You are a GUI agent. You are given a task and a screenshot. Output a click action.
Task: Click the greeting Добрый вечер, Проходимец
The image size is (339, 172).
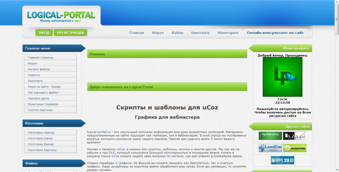click(282, 55)
